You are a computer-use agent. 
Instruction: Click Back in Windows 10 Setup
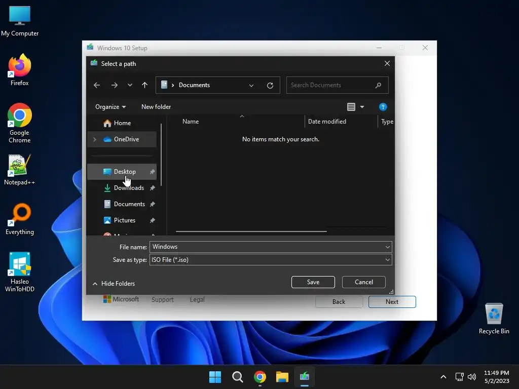[x=339, y=302]
